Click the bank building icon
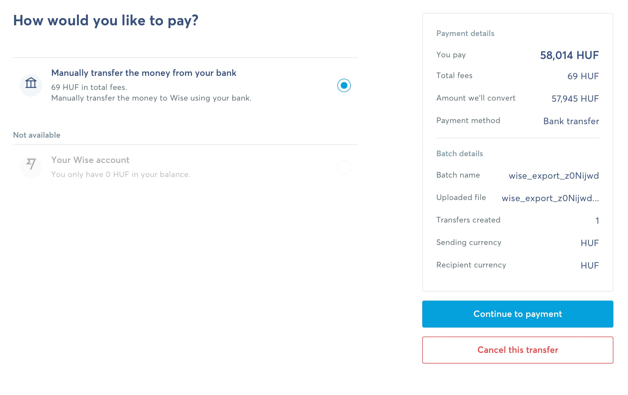 [x=31, y=83]
